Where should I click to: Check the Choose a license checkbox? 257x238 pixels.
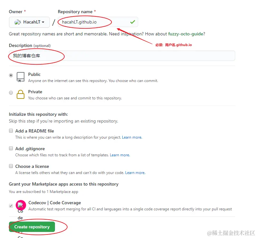pos(11,166)
